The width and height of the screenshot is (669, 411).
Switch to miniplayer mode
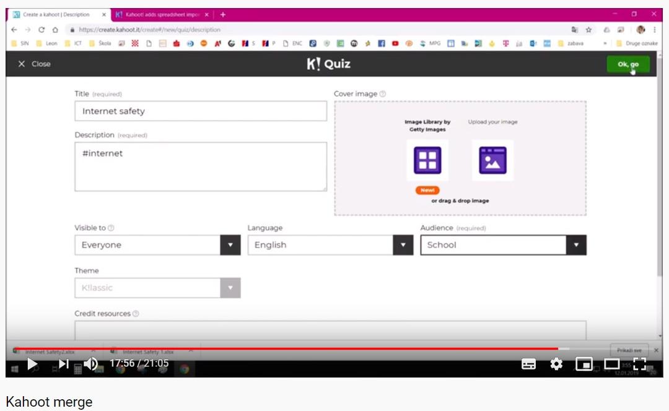[x=584, y=365]
